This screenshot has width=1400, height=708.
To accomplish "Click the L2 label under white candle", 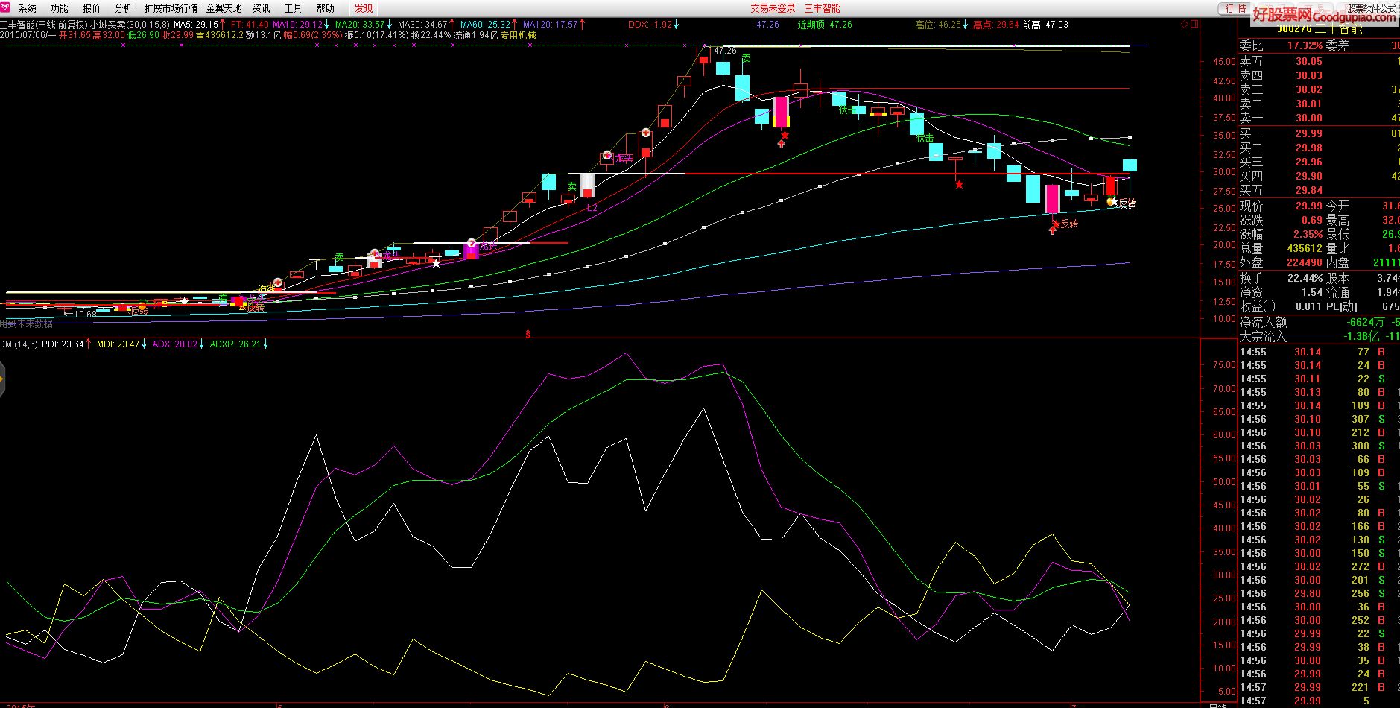I will coord(592,208).
